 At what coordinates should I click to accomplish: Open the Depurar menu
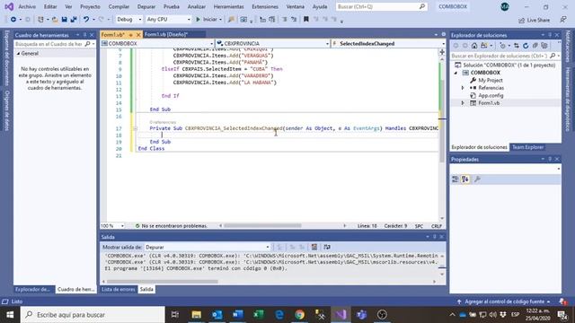tap(146, 6)
